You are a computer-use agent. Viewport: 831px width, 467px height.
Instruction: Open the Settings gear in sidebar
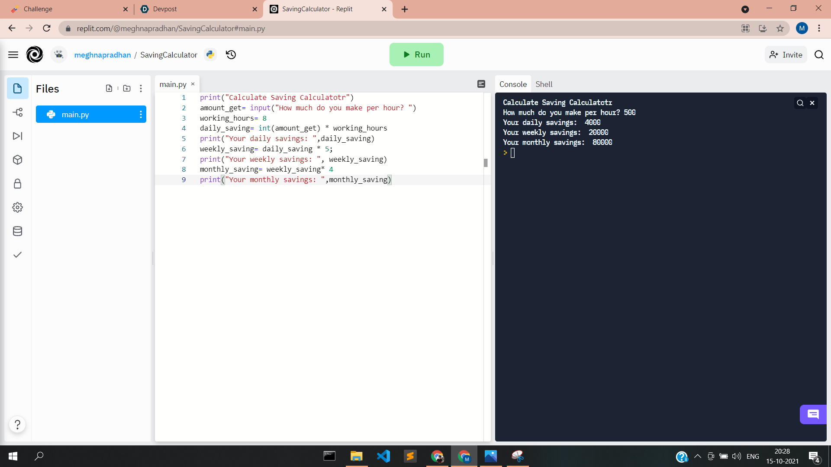[18, 208]
